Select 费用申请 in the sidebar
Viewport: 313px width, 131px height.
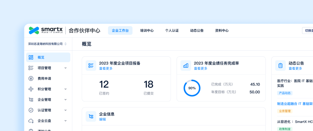pyautogui.click(x=48, y=79)
